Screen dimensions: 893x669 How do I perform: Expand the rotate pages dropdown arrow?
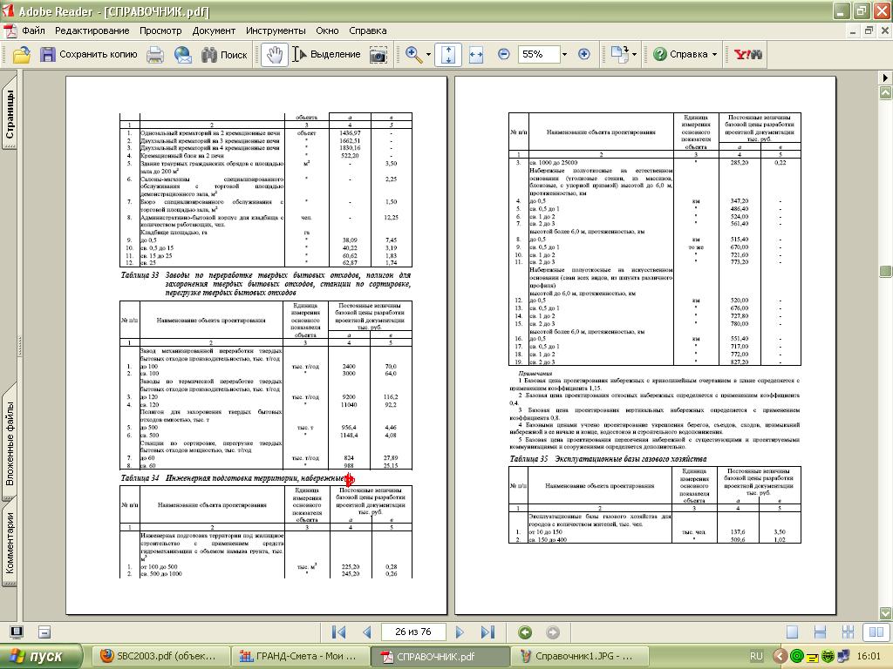[x=634, y=55]
